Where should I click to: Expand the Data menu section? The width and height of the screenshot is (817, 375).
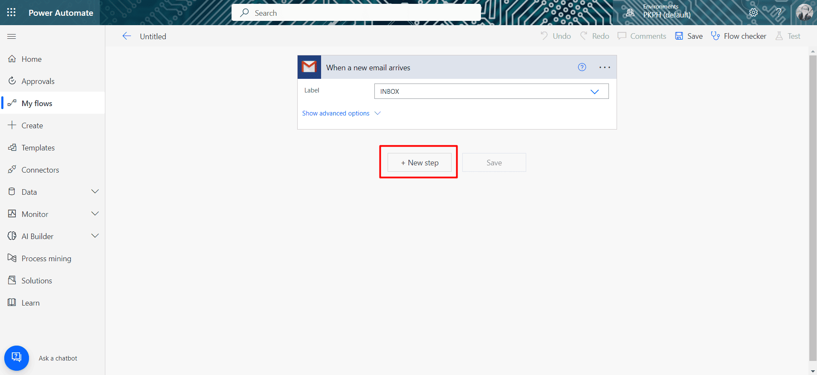(95, 192)
